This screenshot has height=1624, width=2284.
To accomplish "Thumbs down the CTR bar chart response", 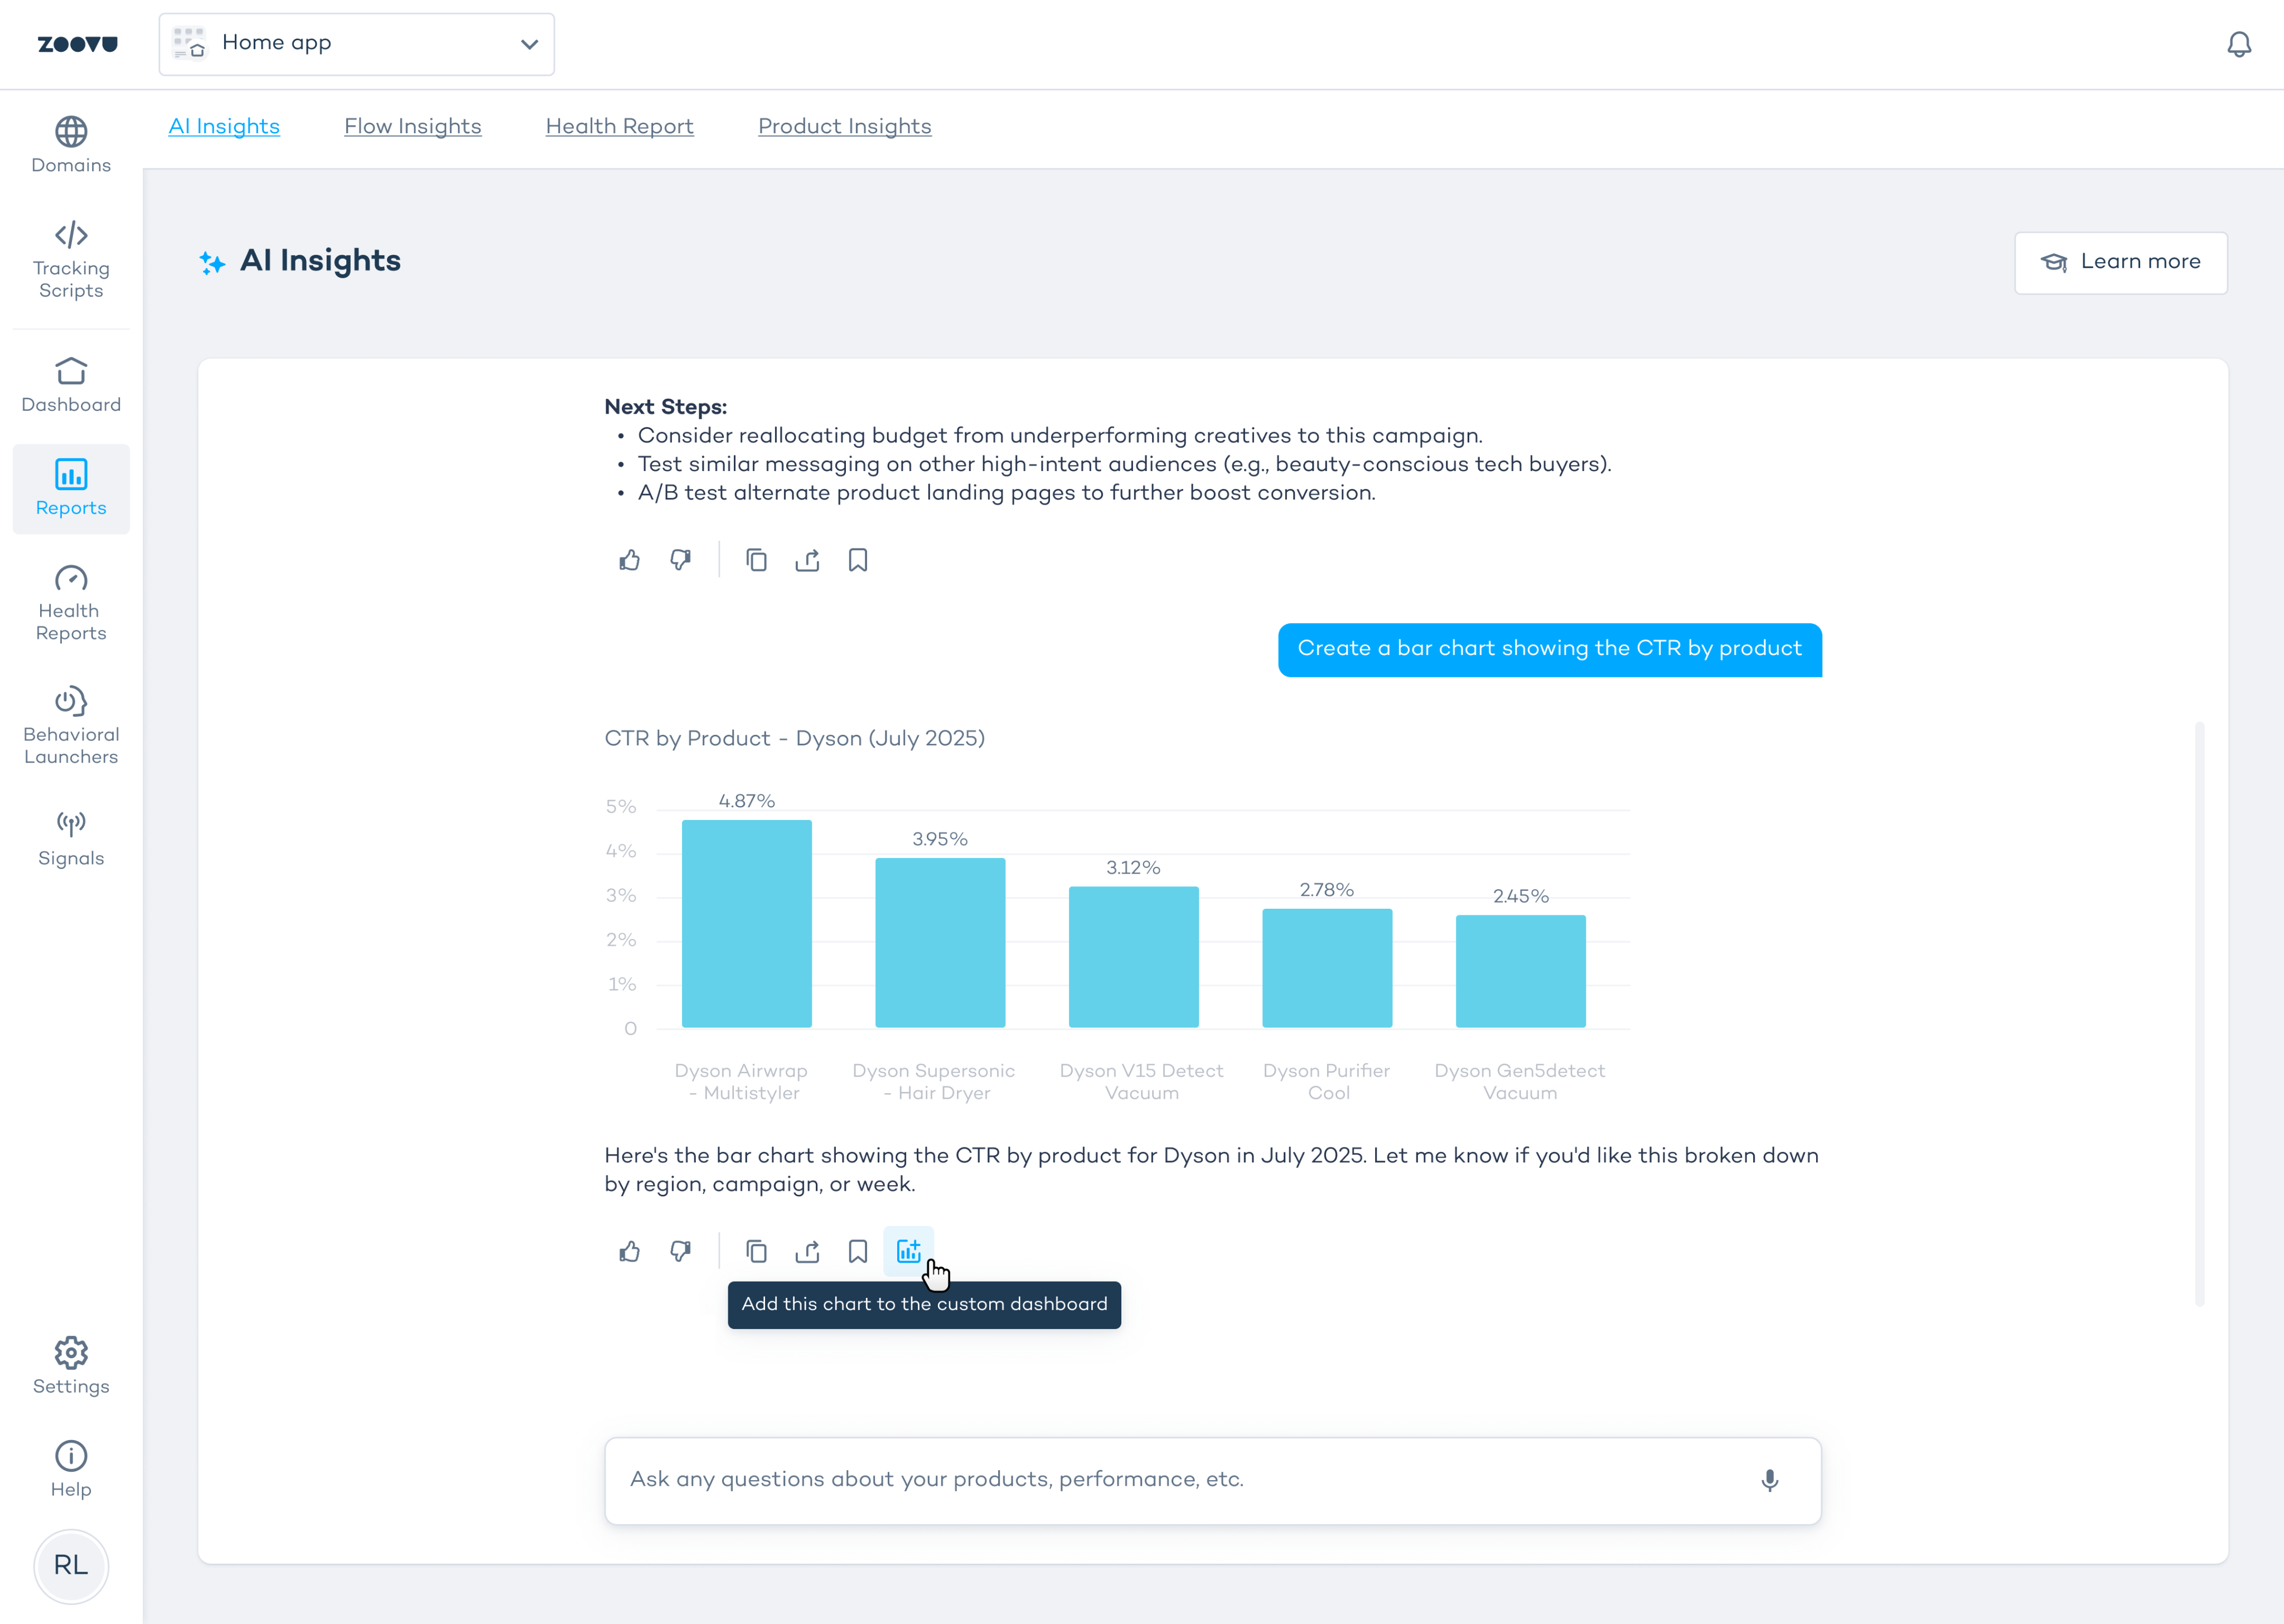I will click(680, 1251).
